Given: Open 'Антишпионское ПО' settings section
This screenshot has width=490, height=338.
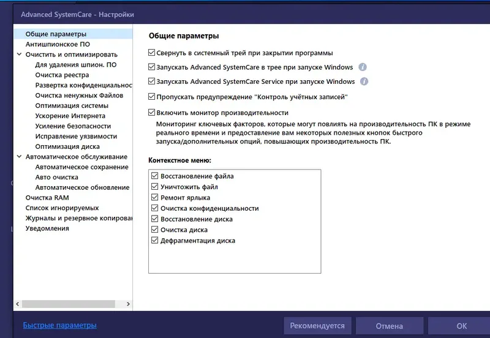Looking at the screenshot, I should pyautogui.click(x=58, y=44).
